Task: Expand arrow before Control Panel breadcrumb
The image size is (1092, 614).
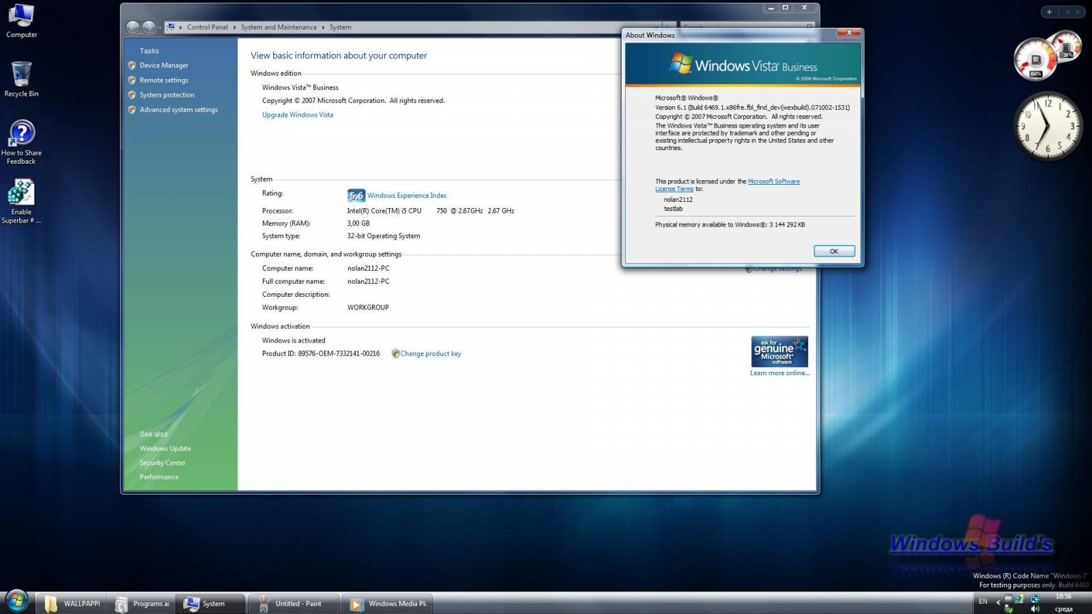Action: pos(181,27)
